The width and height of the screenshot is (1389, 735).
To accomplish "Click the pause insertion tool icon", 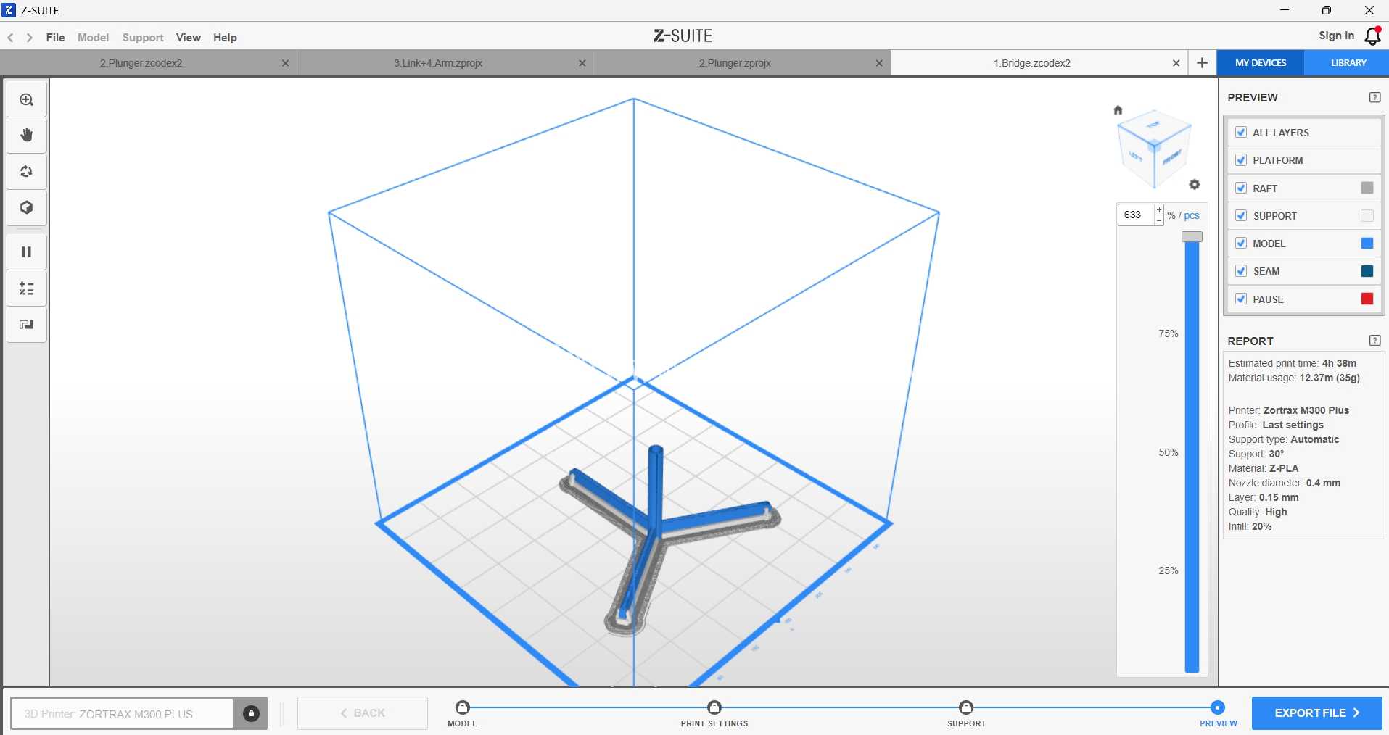I will pyautogui.click(x=27, y=252).
